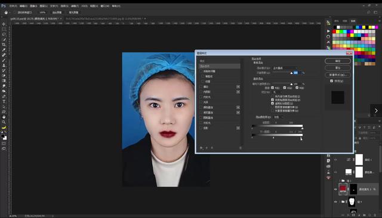The image size is (382, 218).
Task: Select the Eyedropper tool
Action: [4, 50]
